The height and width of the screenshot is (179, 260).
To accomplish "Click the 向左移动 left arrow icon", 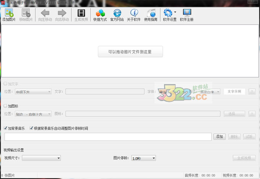I will 45,13.
